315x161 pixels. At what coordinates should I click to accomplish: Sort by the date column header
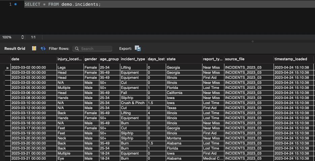[34, 59]
